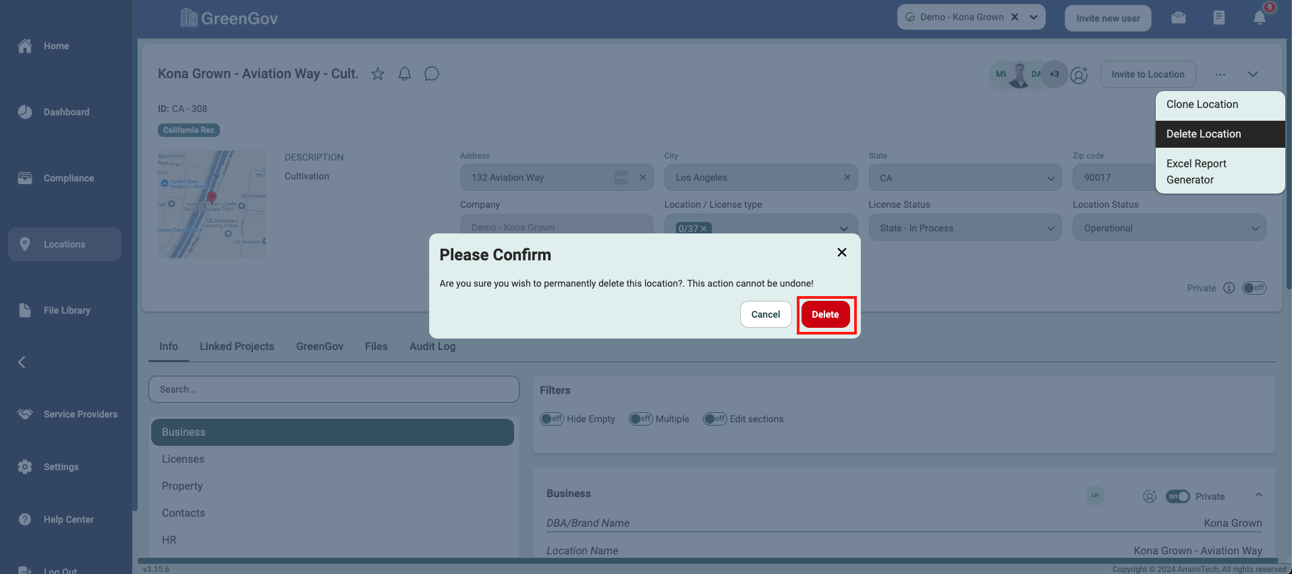Expand the Demo - Kona Grown company dropdown
The height and width of the screenshot is (574, 1292).
(x=1034, y=18)
